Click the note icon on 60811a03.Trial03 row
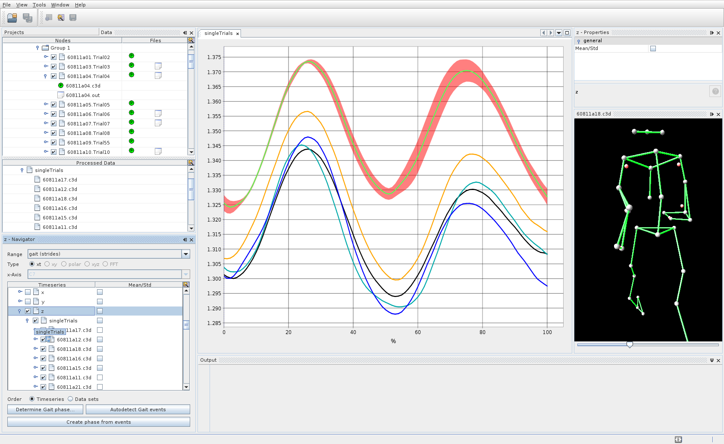724x444 pixels. click(x=158, y=66)
